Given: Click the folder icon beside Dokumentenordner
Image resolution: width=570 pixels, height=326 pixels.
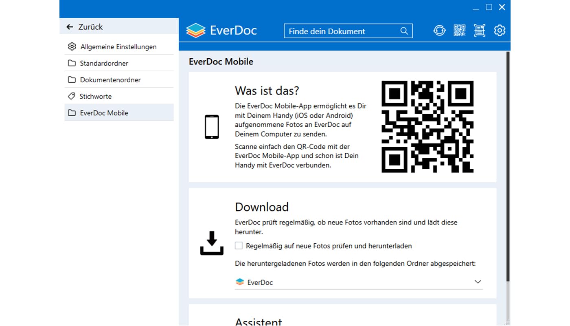Looking at the screenshot, I should [72, 80].
